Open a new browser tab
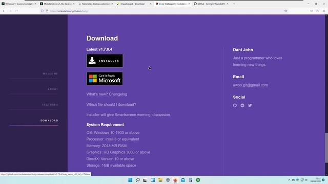This screenshot has width=328, height=184. click(x=234, y=4)
